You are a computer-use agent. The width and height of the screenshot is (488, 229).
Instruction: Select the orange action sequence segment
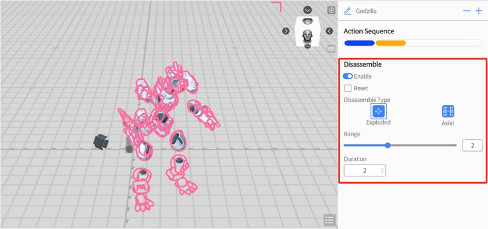point(391,43)
